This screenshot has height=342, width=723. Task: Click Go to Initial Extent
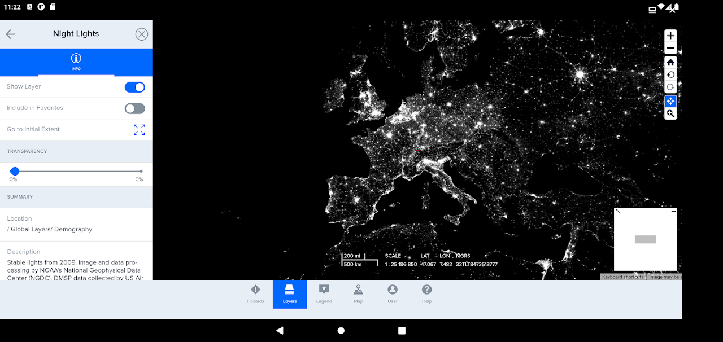139,129
